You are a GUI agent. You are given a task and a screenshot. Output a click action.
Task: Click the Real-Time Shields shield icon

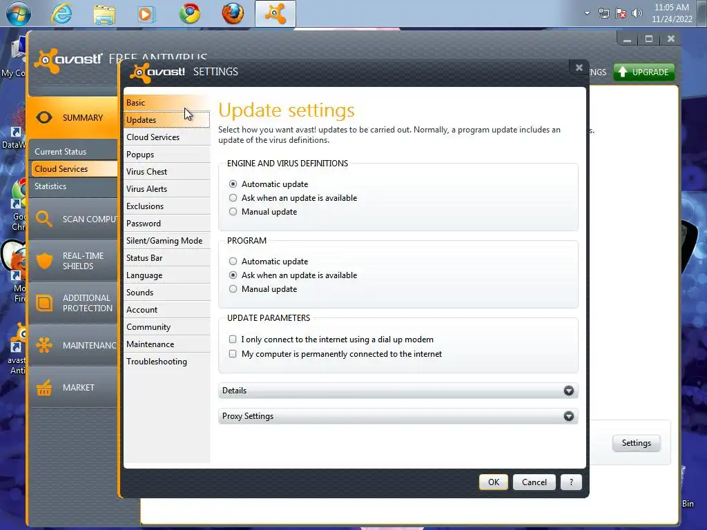point(44,261)
